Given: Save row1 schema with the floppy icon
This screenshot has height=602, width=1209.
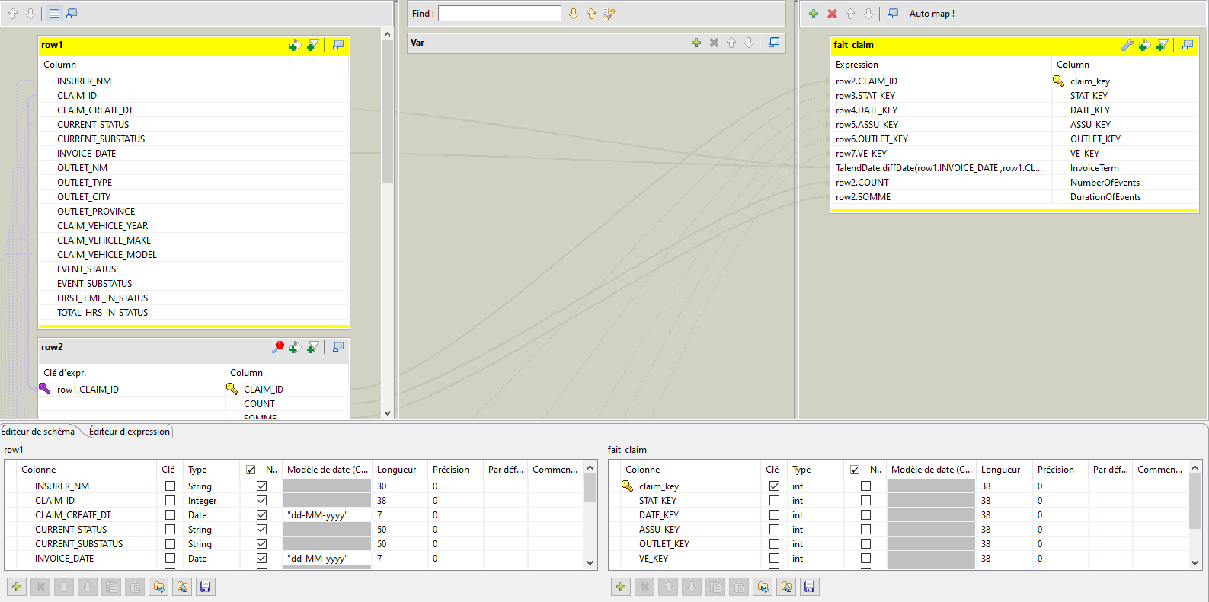Looking at the screenshot, I should (205, 587).
